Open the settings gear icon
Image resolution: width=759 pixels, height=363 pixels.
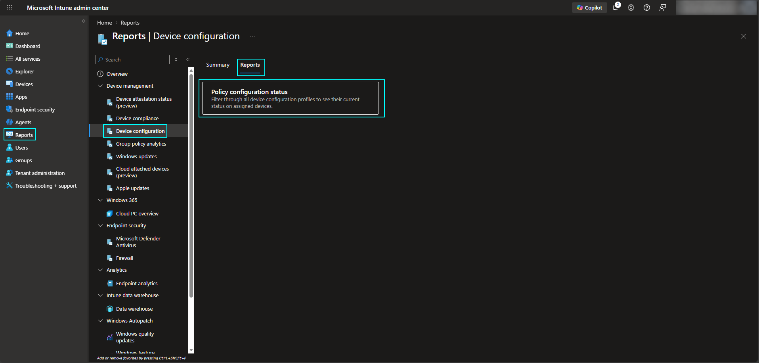631,8
